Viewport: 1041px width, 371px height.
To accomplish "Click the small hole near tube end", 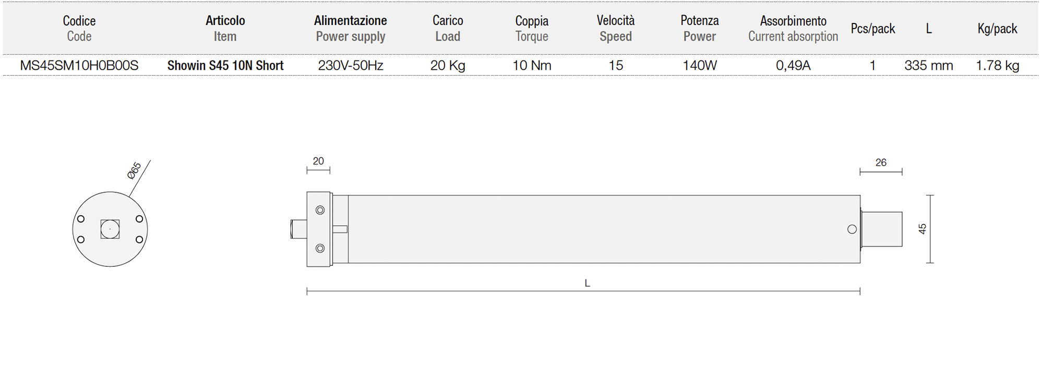I will point(852,229).
